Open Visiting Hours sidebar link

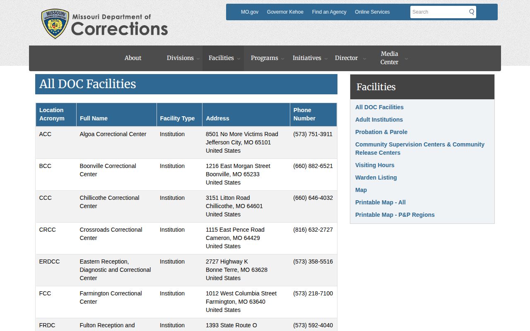coord(375,165)
